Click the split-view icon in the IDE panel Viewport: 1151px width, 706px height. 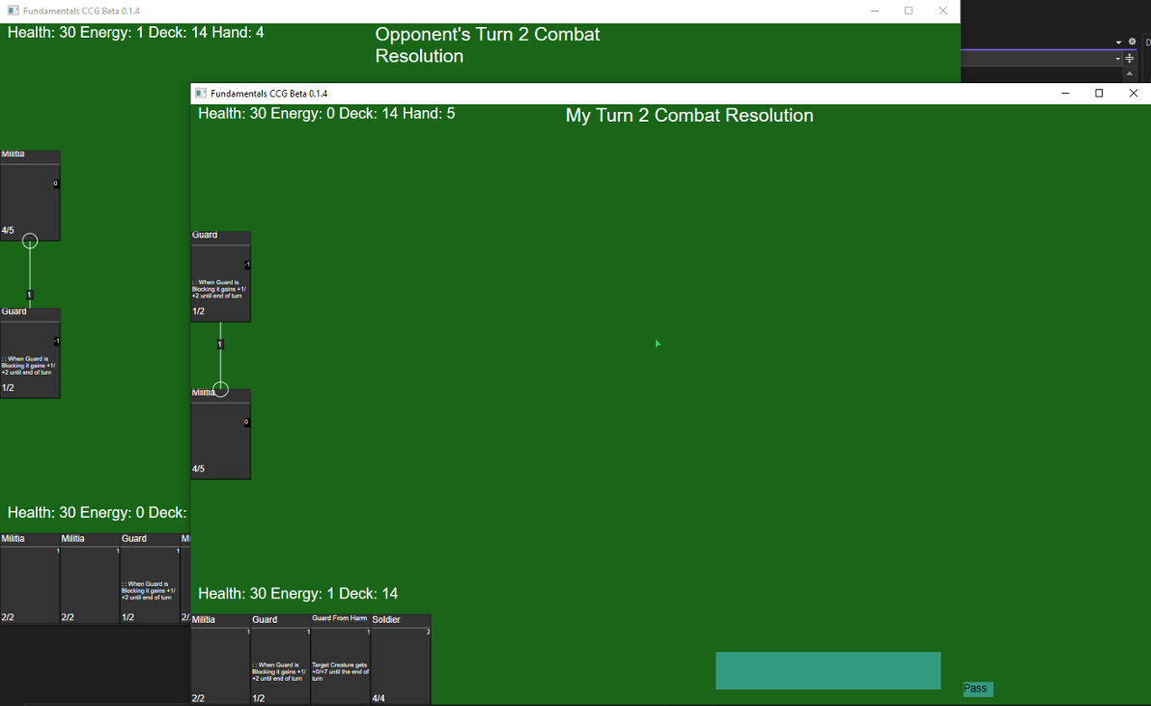click(1130, 59)
